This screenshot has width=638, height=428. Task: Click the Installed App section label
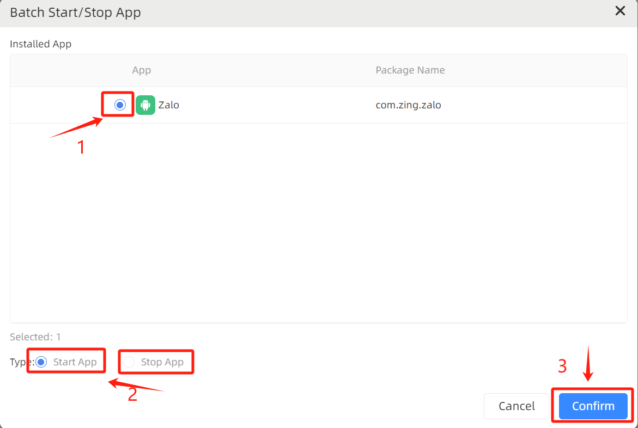pos(40,44)
